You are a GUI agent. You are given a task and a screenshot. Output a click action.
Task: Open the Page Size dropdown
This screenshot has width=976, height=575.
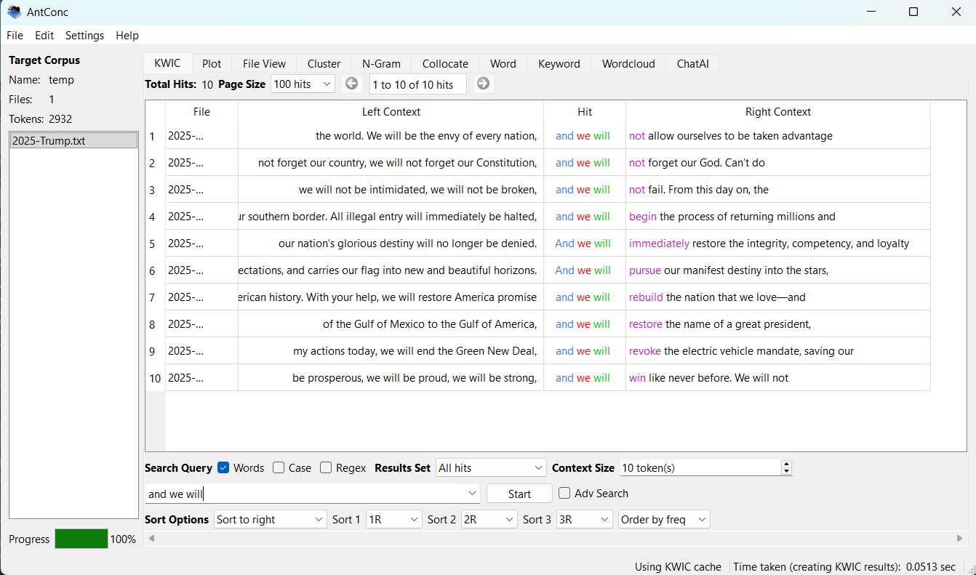pos(303,84)
